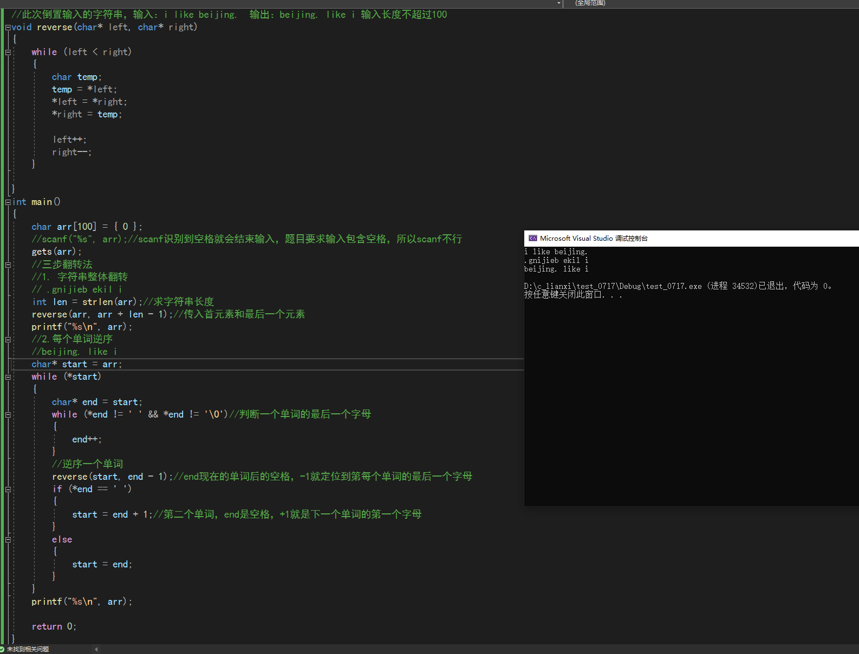Collapse the else block outline
This screenshot has width=859, height=654.
click(x=8, y=540)
